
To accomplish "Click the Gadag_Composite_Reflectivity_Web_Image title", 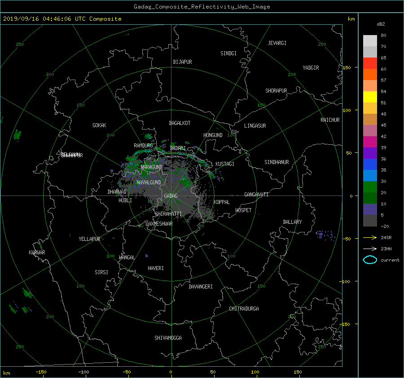I will pos(202,7).
